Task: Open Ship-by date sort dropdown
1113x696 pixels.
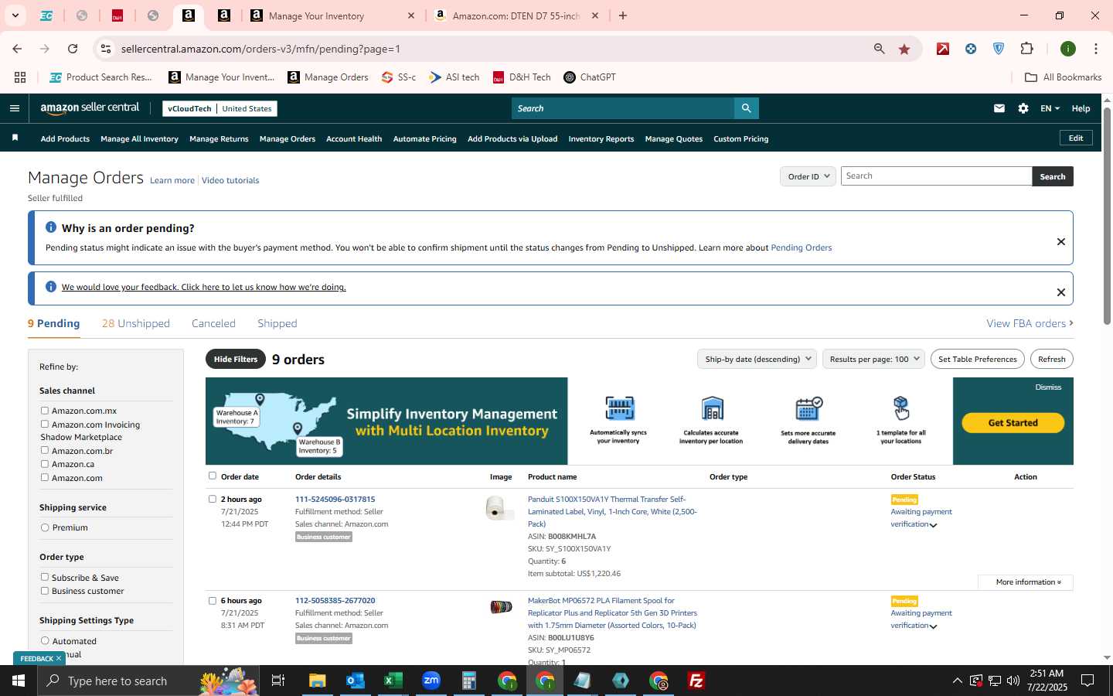Action: (757, 359)
